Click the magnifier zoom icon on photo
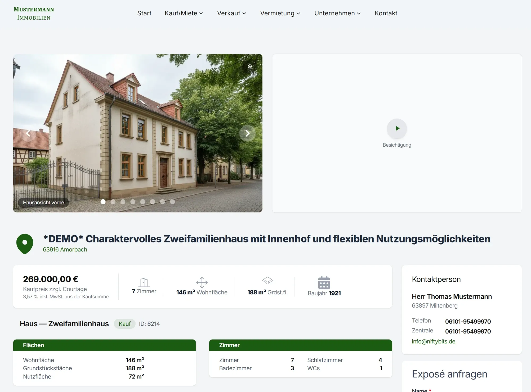Image resolution: width=531 pixels, height=392 pixels. (x=250, y=67)
